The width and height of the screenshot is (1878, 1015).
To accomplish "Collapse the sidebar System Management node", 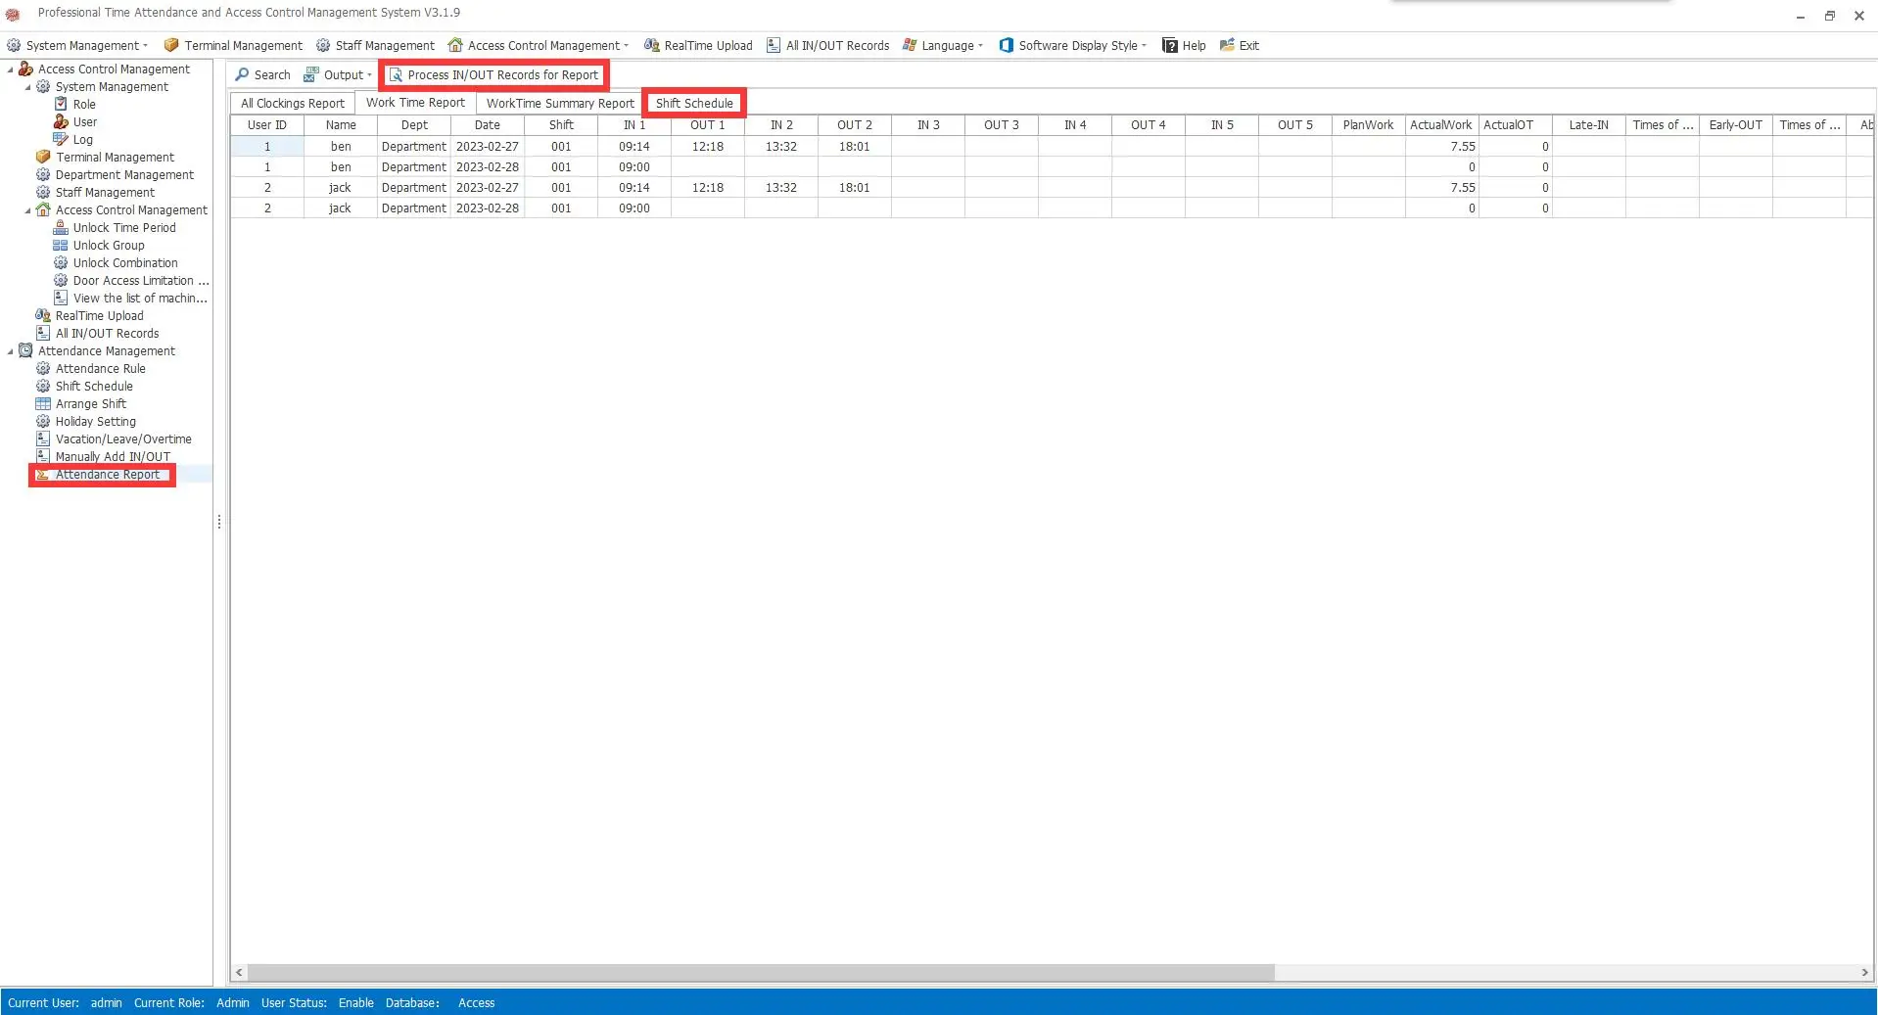I will click(x=28, y=87).
